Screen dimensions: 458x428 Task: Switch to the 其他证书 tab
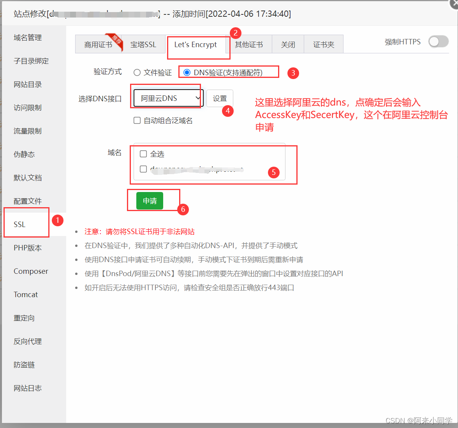249,44
